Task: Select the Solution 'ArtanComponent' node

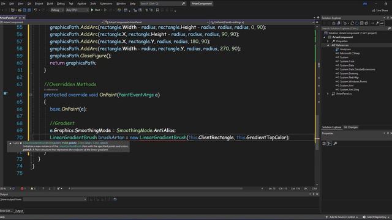Action: coord(350,33)
